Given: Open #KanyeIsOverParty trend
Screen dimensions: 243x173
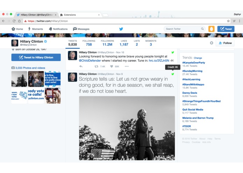Looking at the screenshot, I should coord(194,63).
